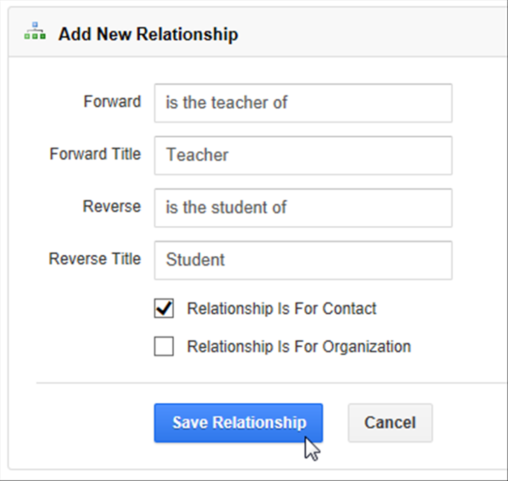508x481 pixels.
Task: Click the 'Forward' field label
Action: pos(112,102)
